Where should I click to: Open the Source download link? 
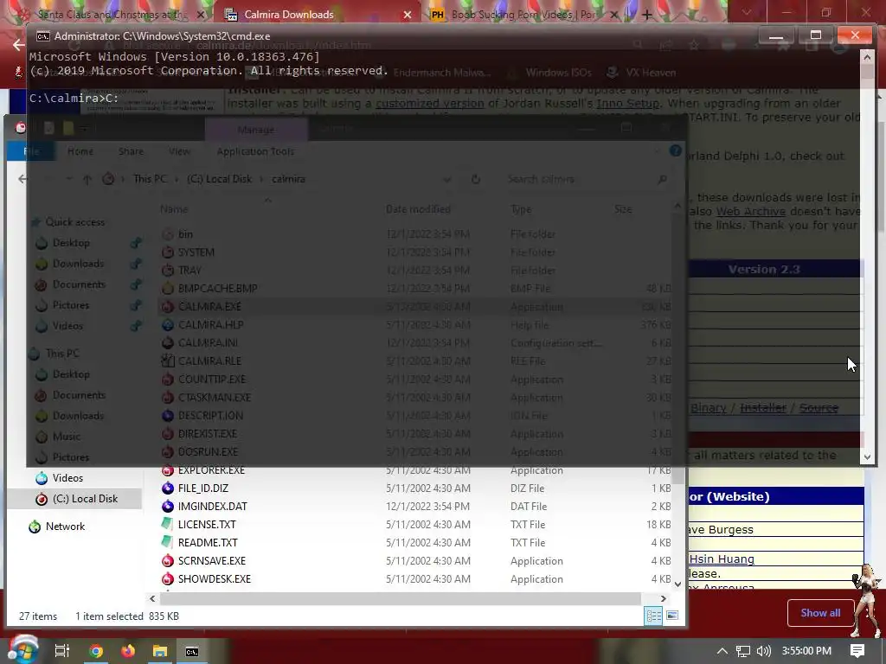819,408
